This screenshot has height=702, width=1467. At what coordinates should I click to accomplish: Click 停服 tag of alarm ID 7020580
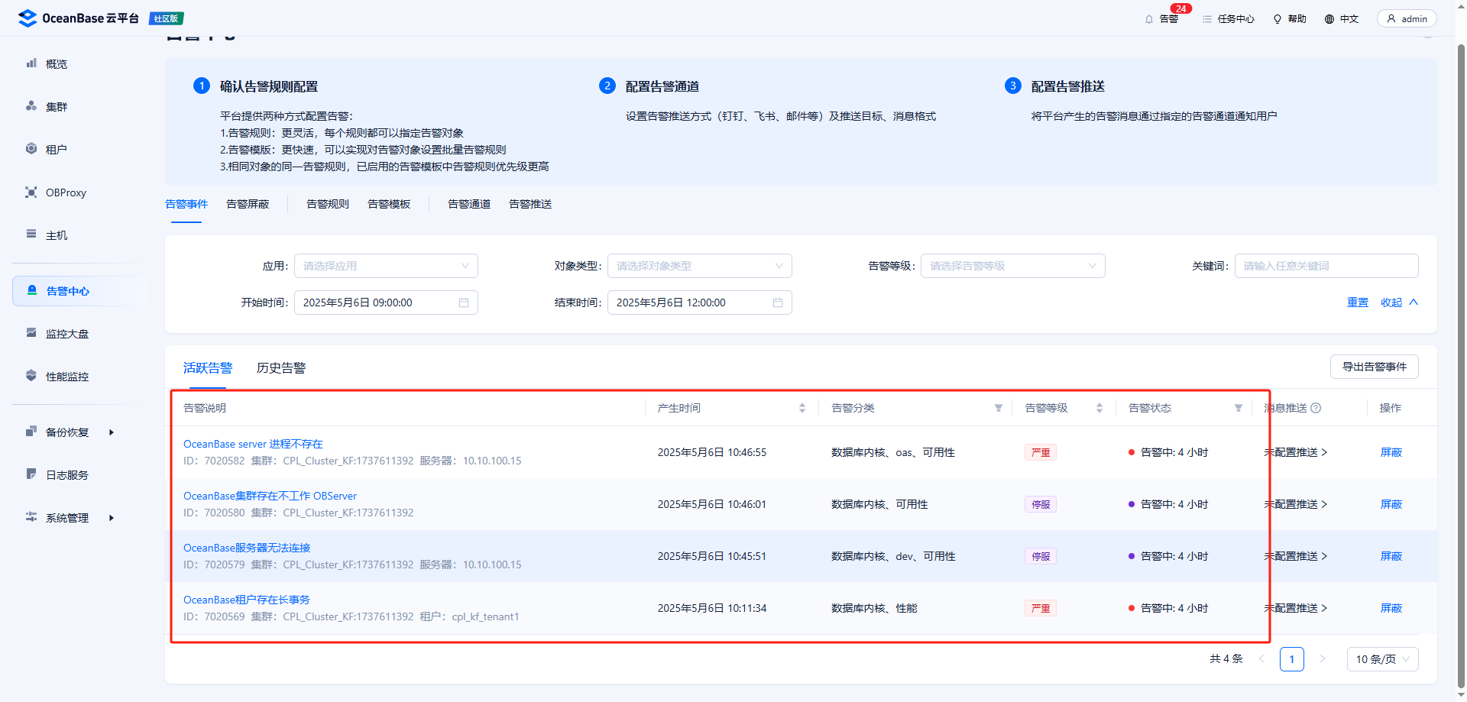1041,504
